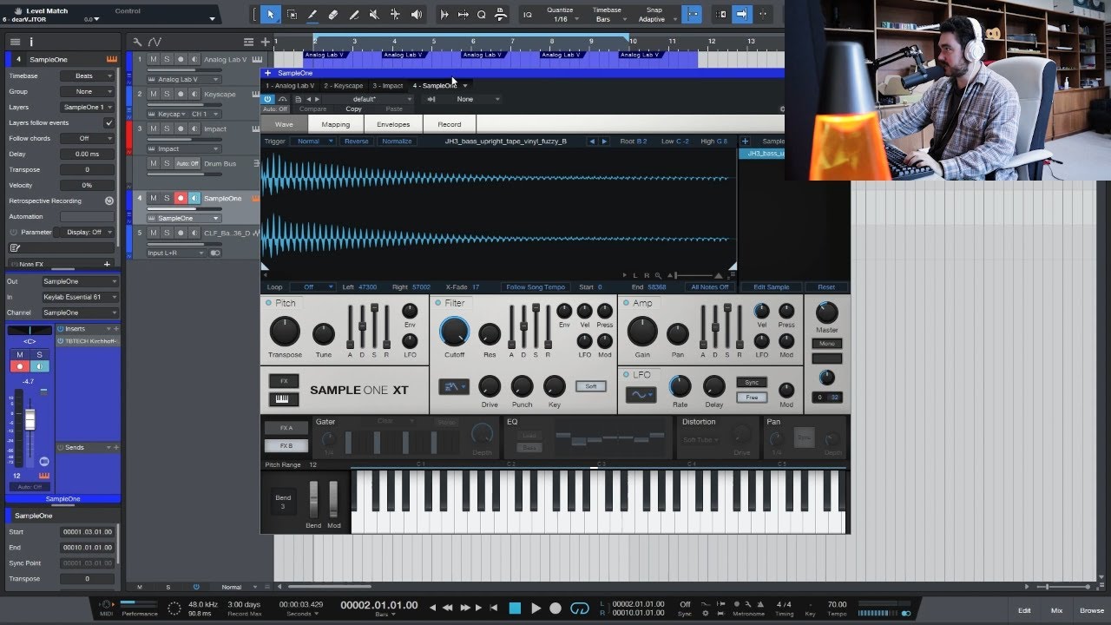Click the Record button in transport
This screenshot has width=1111, height=625.
pyautogui.click(x=555, y=609)
